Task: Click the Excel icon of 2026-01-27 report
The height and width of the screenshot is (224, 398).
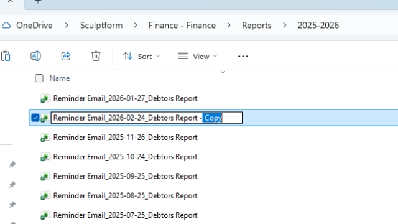Action: click(45, 98)
